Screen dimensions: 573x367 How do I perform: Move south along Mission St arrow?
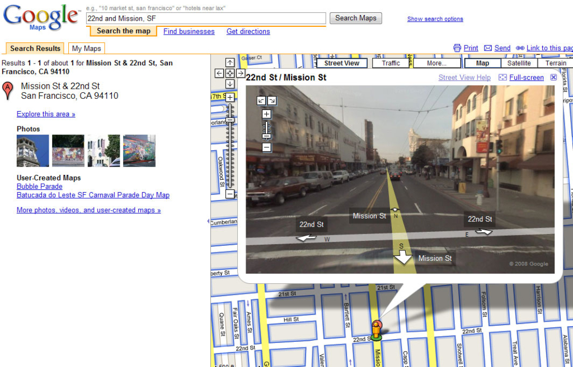pos(402,259)
